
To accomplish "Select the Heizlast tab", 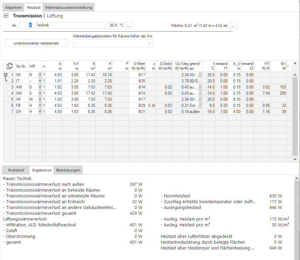I will pos(34,7).
